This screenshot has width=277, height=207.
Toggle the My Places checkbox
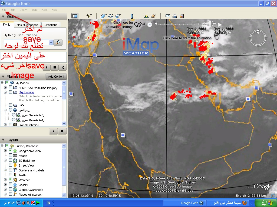7,82
